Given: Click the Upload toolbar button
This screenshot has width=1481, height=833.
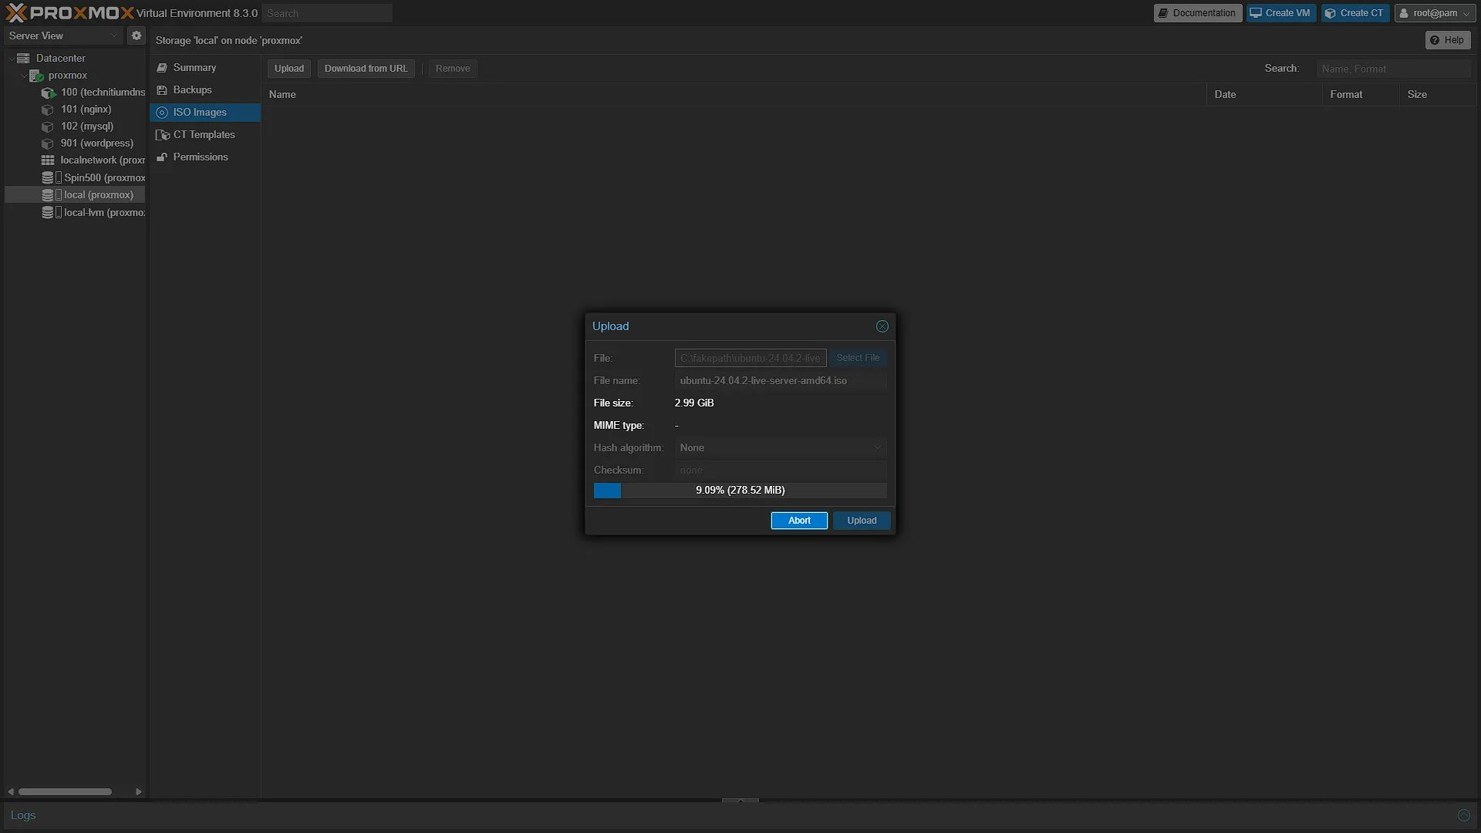Looking at the screenshot, I should point(289,68).
